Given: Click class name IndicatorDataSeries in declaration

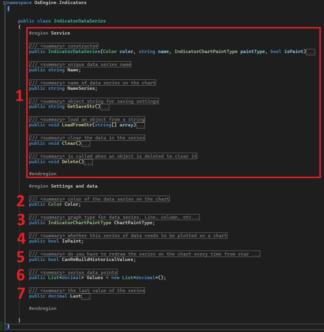Looking at the screenshot, I should click(80, 21).
